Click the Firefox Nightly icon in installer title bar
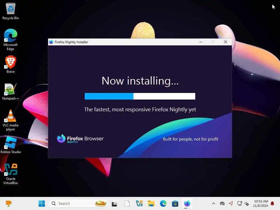 coord(51,42)
